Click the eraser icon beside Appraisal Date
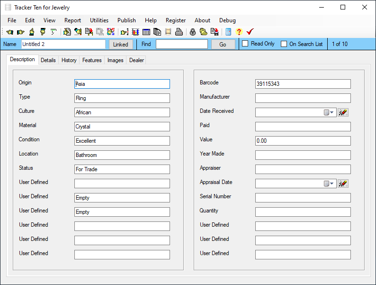The width and height of the screenshot is (376, 285). coord(343,184)
